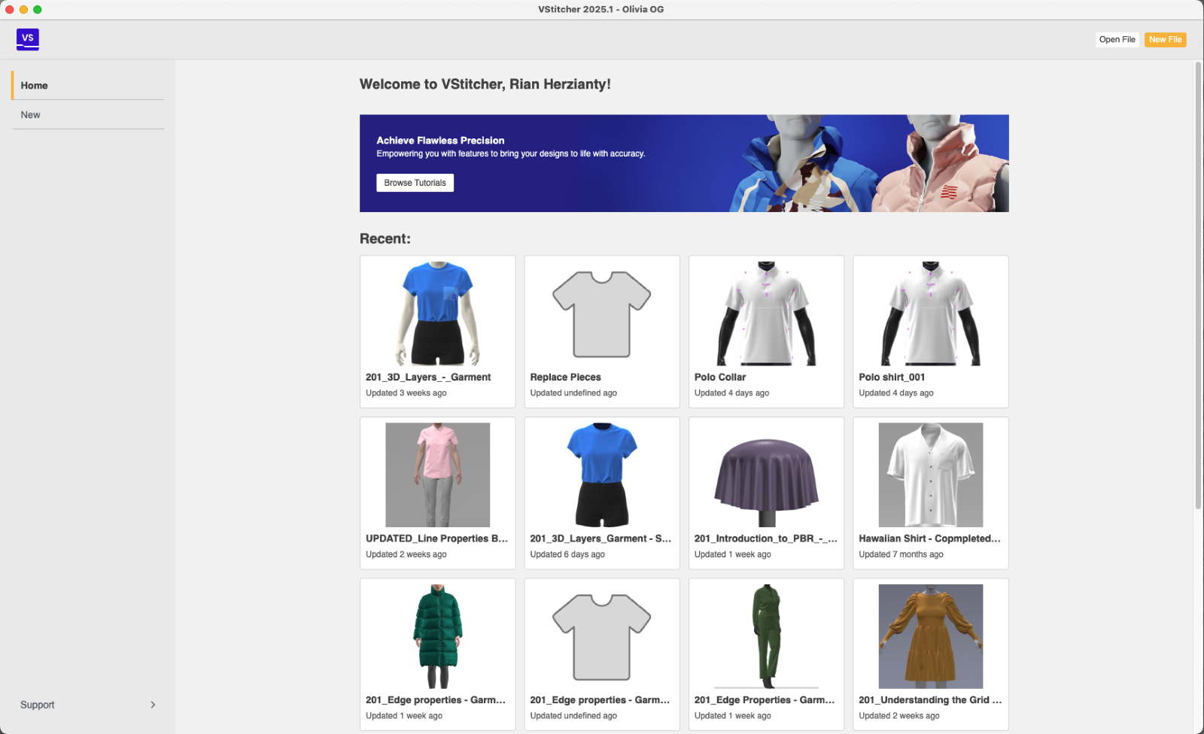The image size is (1204, 734).
Task: Click the green macOS zoom window button
Action: click(x=37, y=10)
